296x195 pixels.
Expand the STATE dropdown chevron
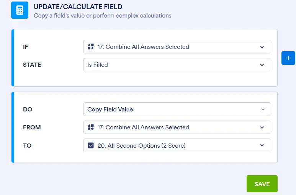(x=262, y=65)
